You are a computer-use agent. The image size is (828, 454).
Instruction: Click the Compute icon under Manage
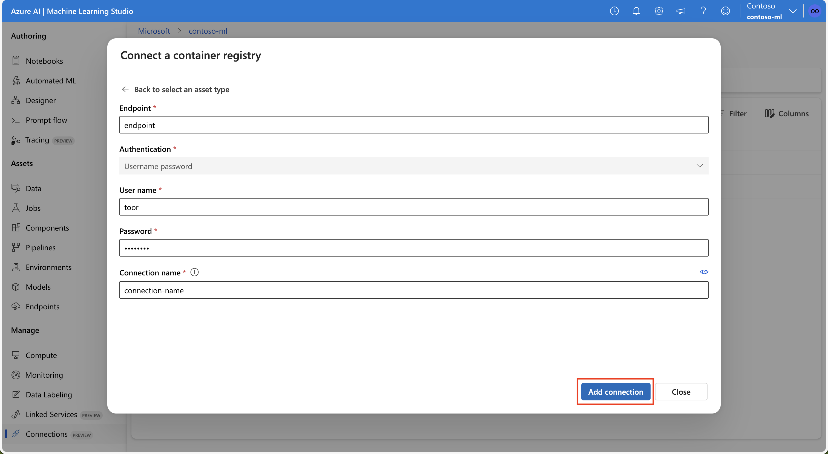click(x=16, y=354)
